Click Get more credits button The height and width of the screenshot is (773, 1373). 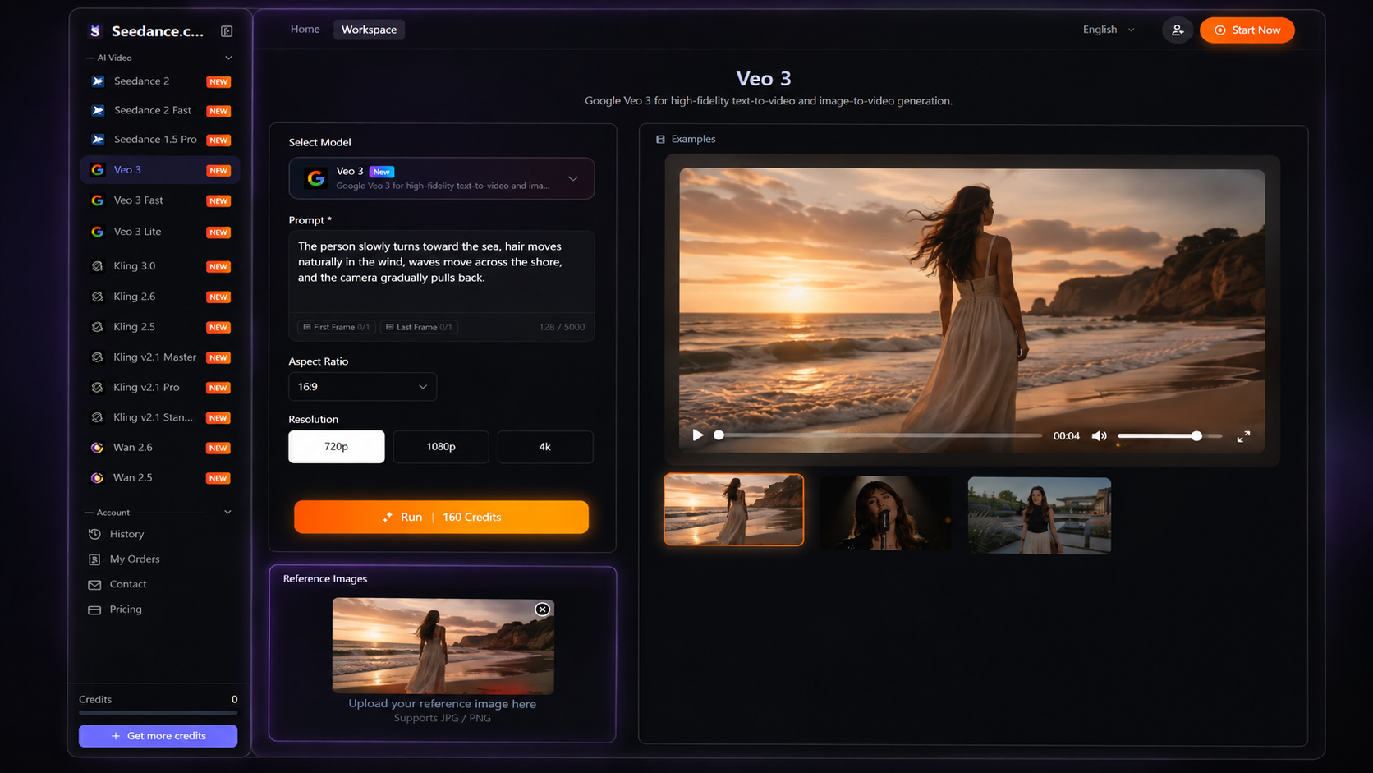(x=158, y=736)
